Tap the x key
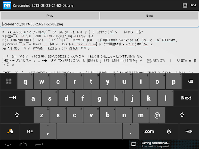 tap(58, 115)
